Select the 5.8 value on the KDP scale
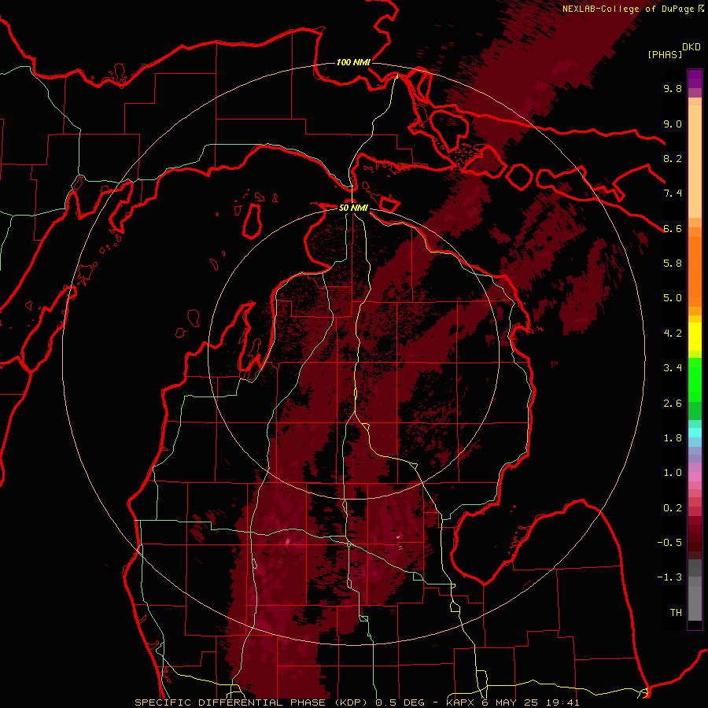The width and height of the screenshot is (708, 708). click(673, 264)
